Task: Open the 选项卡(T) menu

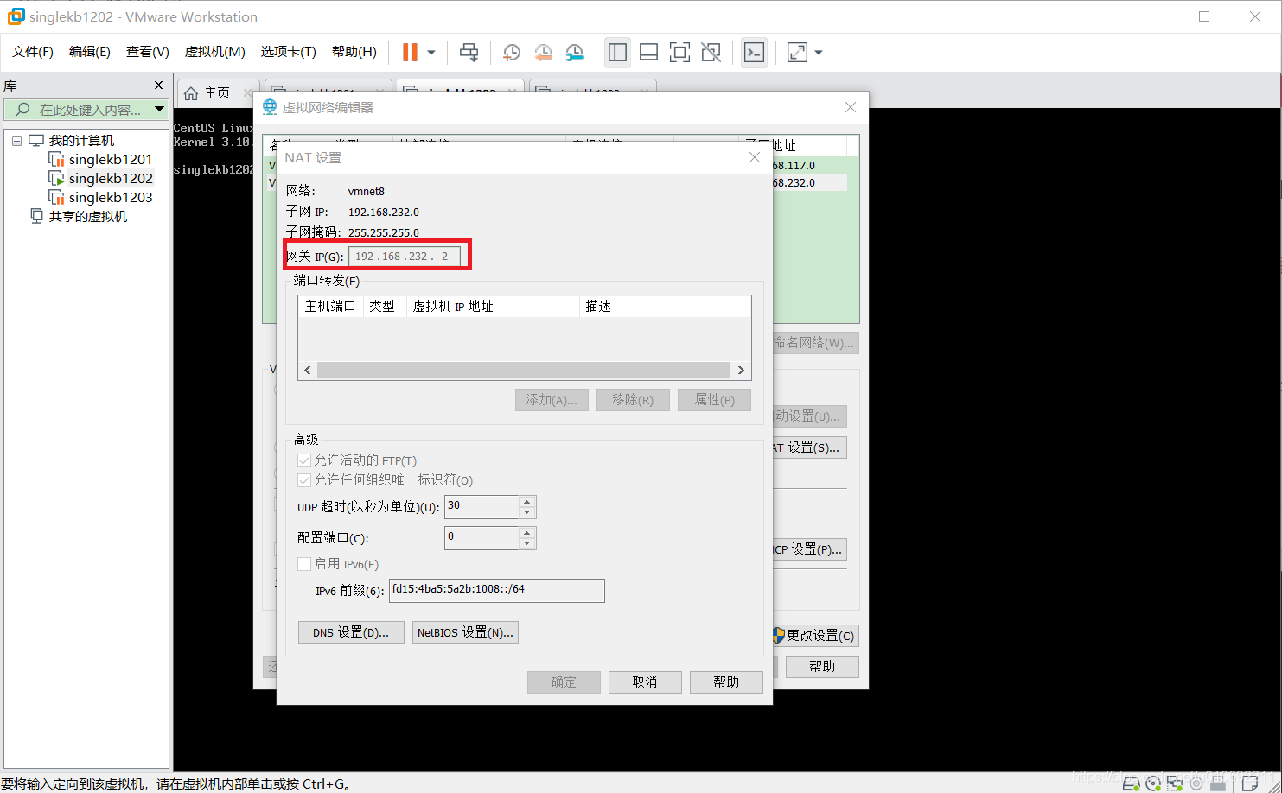Action: point(289,52)
